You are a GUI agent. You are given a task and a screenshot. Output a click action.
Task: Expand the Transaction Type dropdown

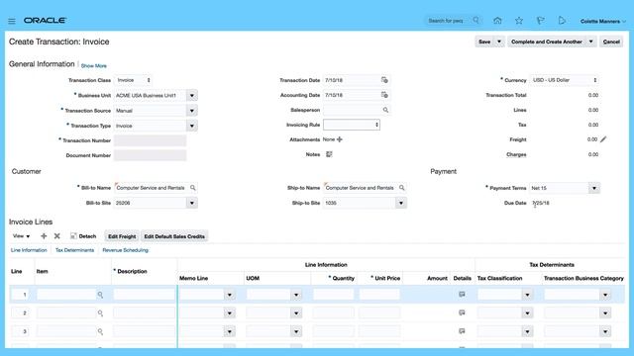pyautogui.click(x=192, y=126)
